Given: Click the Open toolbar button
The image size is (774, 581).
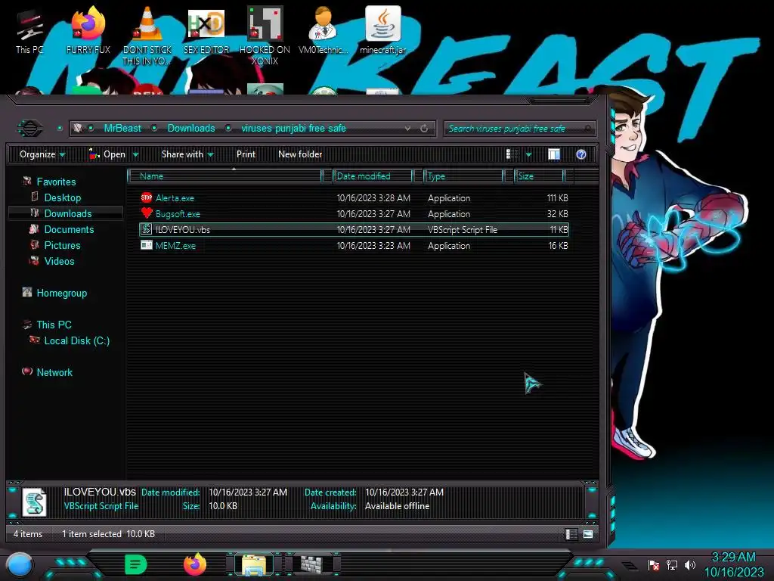Looking at the screenshot, I should pos(107,154).
